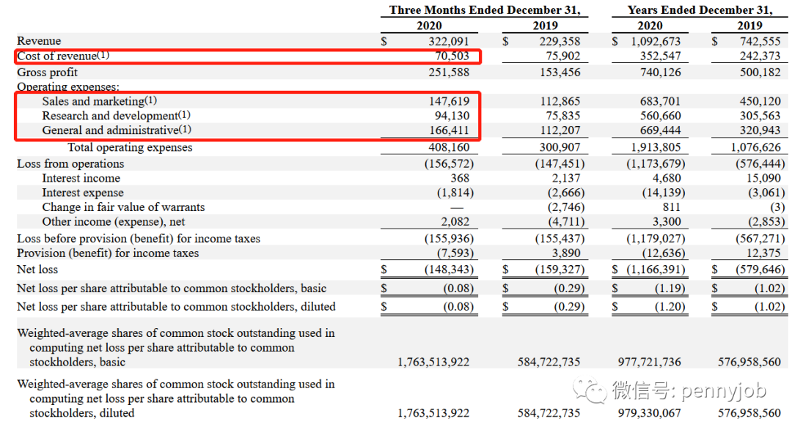The height and width of the screenshot is (427, 792).
Task: Select gross profit value 153,456
Action: pyautogui.click(x=560, y=73)
